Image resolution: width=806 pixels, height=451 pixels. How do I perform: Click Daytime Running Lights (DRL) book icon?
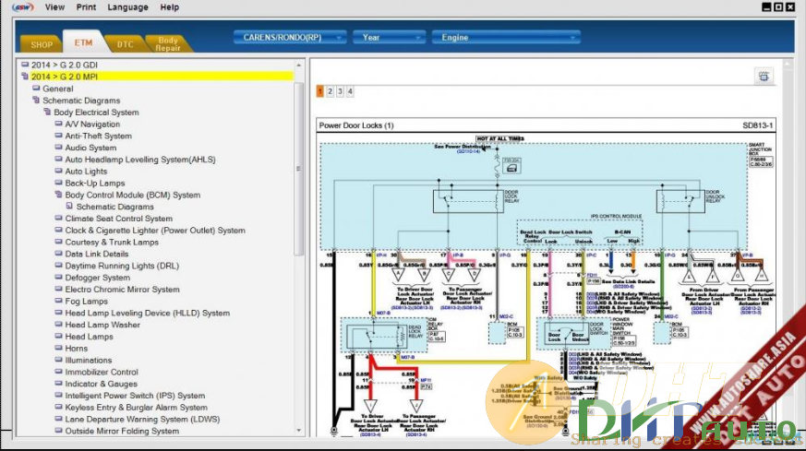[x=58, y=266]
